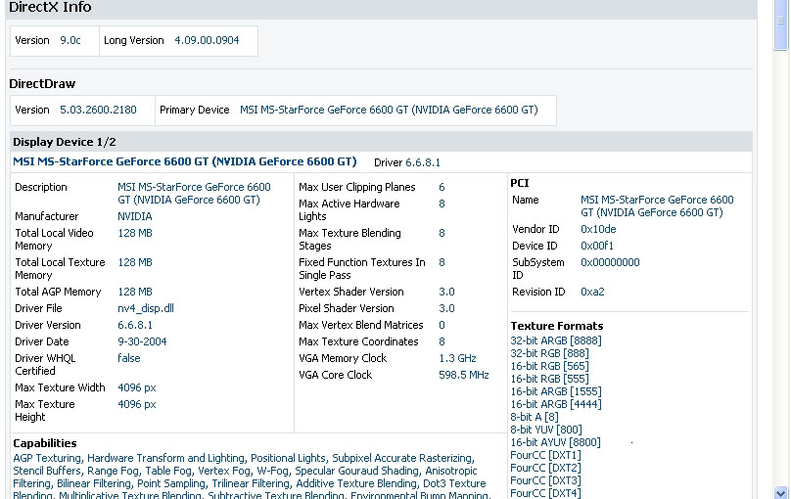Select Vendor ID 0x10de
Image resolution: width=791 pixels, height=499 pixels.
tap(598, 229)
